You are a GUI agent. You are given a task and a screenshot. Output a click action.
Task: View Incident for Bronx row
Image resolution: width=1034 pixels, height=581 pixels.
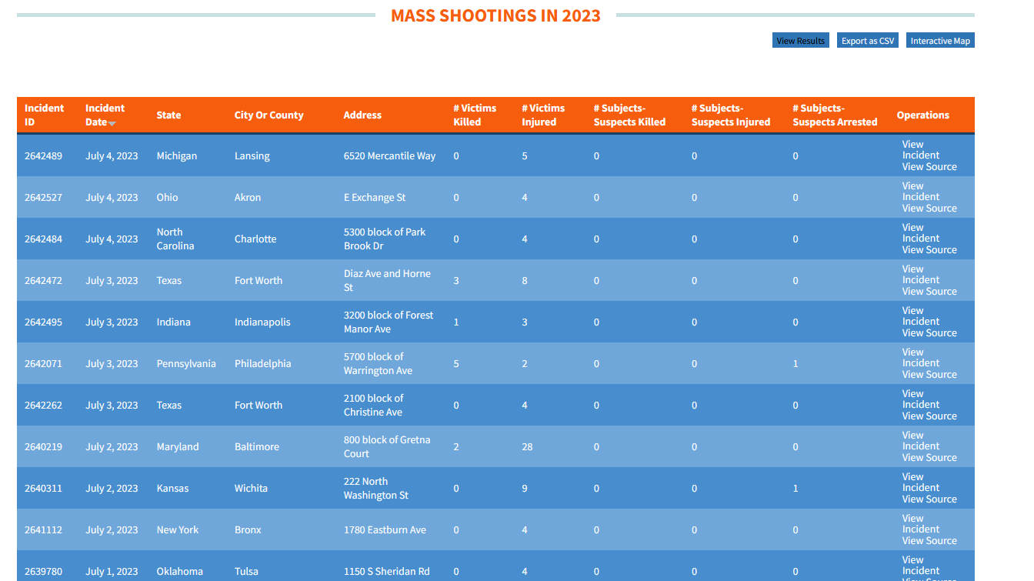click(921, 523)
